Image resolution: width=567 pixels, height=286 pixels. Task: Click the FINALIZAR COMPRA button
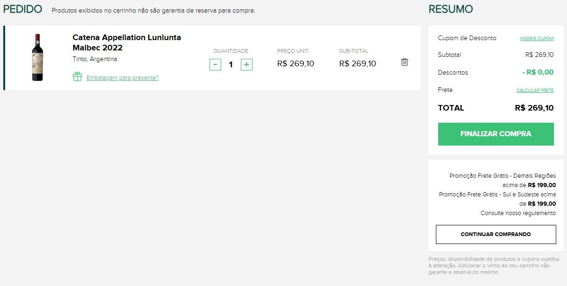(x=496, y=134)
